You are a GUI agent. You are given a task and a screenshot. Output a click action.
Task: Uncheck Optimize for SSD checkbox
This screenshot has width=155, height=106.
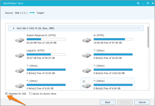7,94
